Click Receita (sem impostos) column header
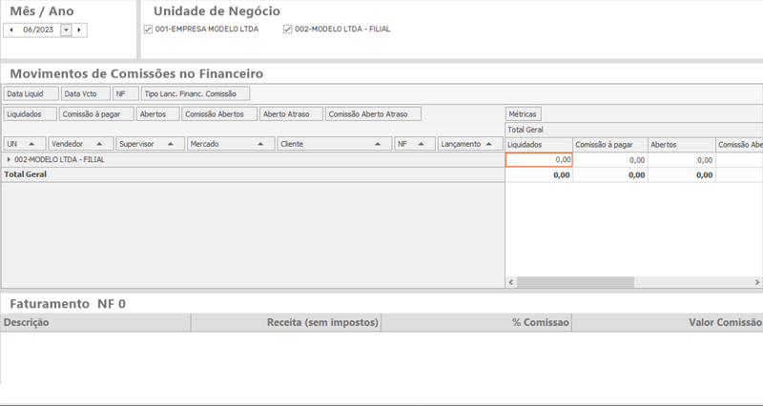The height and width of the screenshot is (406, 763). [286, 322]
